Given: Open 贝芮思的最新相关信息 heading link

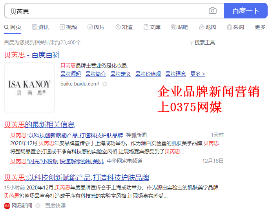Looking at the screenshot, I should tap(39, 125).
